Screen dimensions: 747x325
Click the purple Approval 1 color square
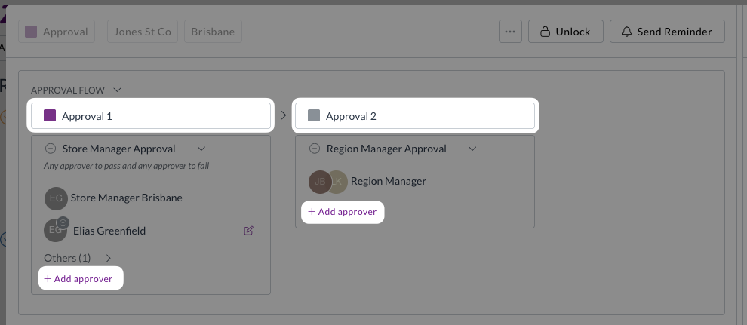click(50, 116)
